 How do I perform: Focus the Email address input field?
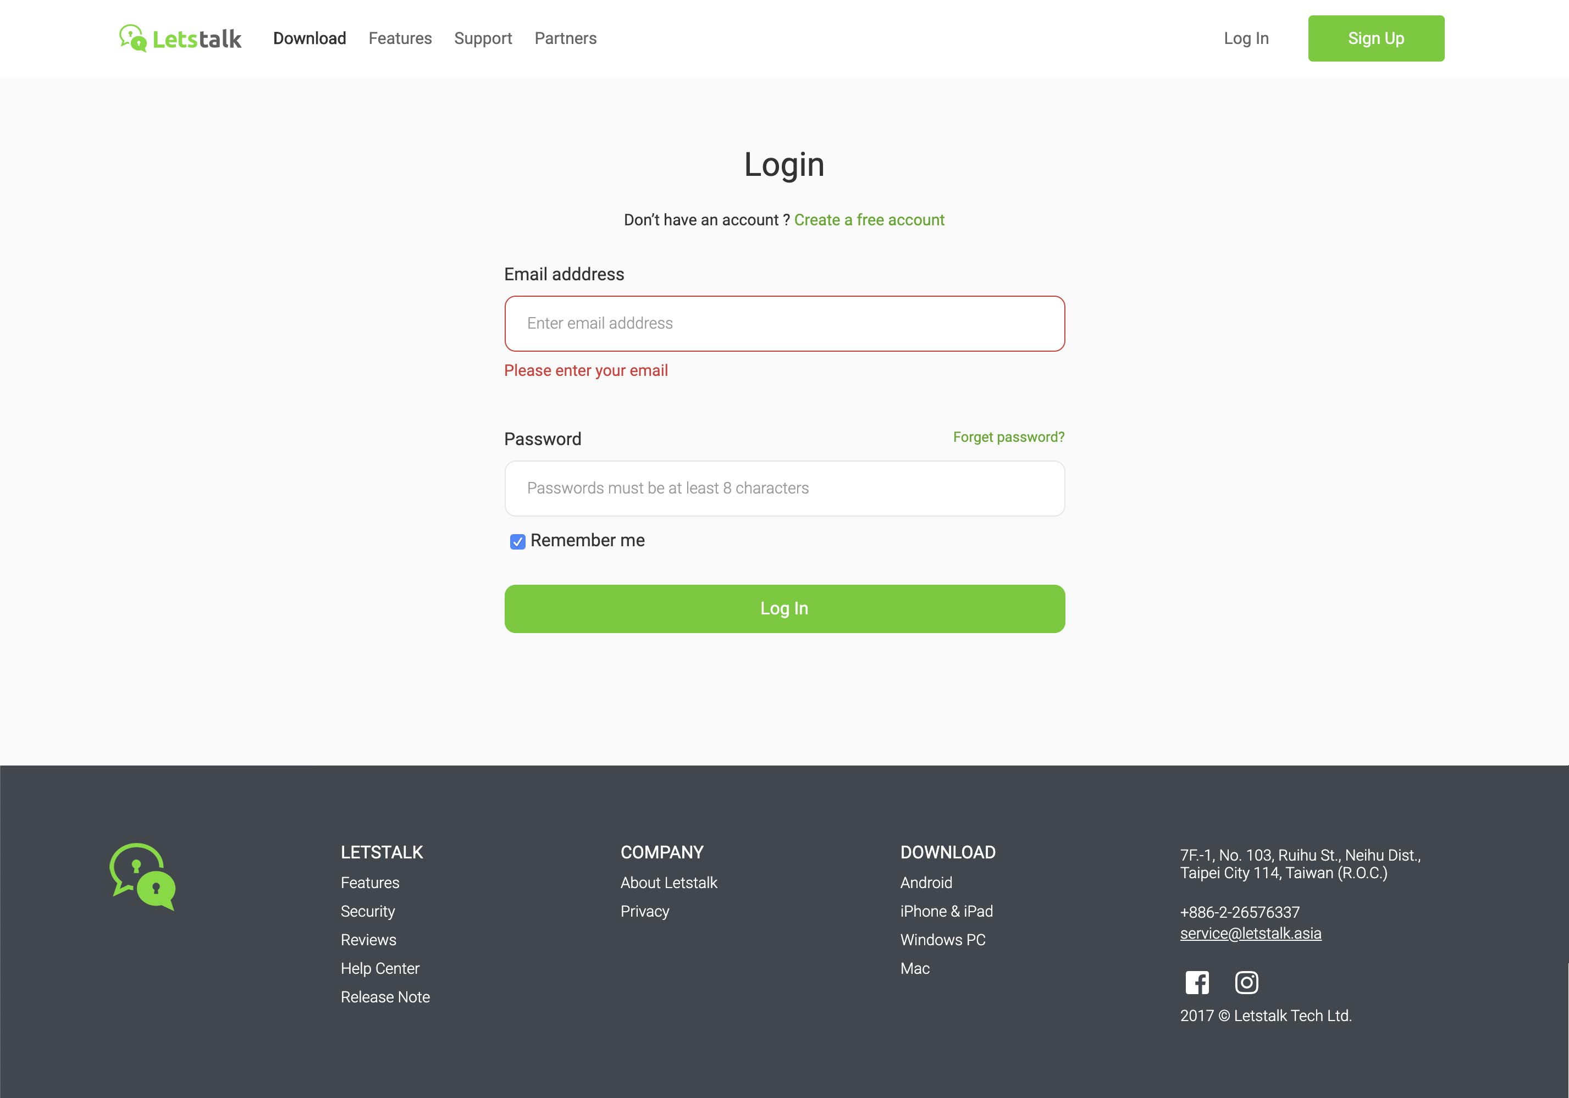[784, 324]
